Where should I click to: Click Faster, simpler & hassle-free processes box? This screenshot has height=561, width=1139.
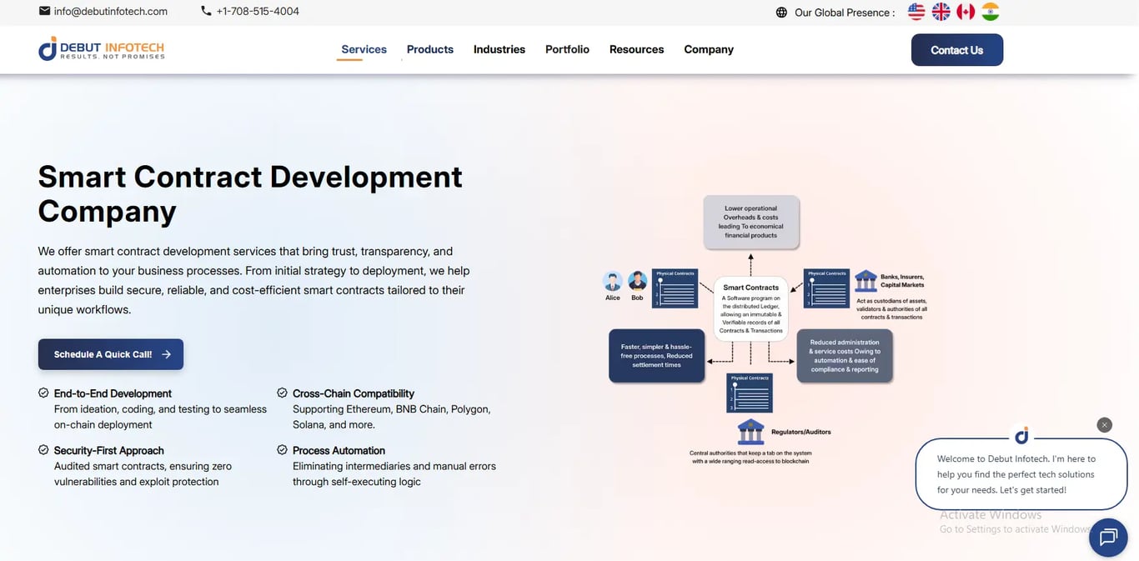coord(656,356)
